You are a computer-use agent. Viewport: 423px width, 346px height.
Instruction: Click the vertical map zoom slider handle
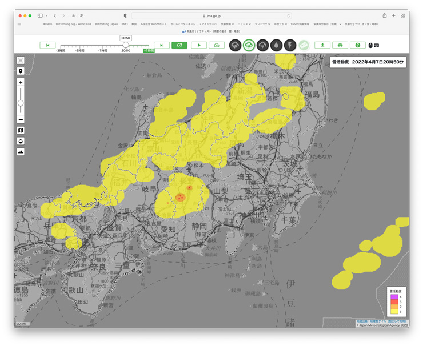click(x=21, y=103)
